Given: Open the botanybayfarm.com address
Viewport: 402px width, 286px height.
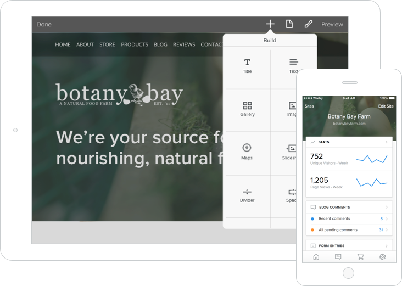Looking at the screenshot, I should [349, 124].
